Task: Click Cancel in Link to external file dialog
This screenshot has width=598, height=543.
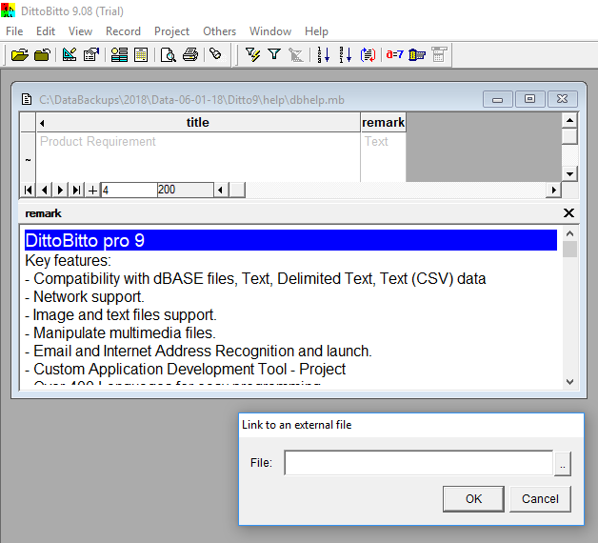Action: click(x=540, y=499)
